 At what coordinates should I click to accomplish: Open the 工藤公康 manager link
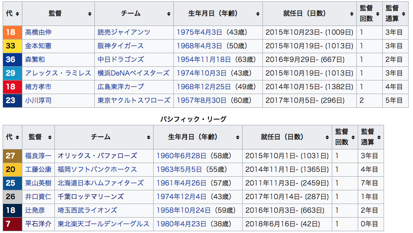[x=38, y=169]
